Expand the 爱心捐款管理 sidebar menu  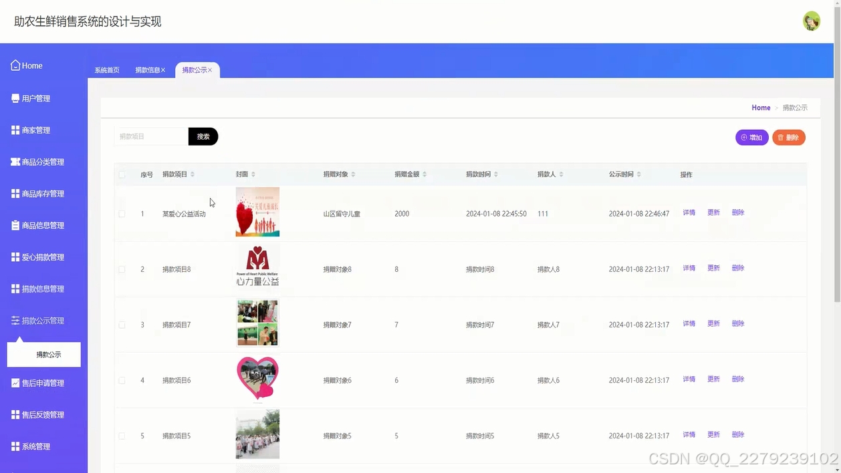[43, 257]
